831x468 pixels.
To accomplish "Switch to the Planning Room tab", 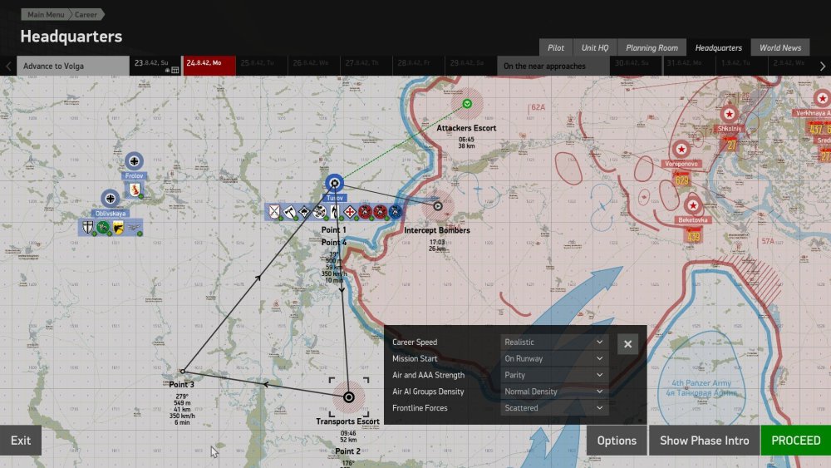I will coord(652,47).
